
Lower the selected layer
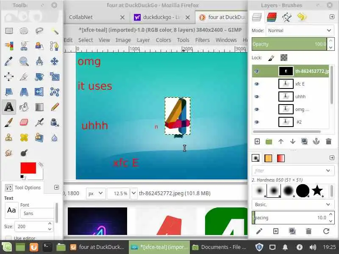pyautogui.click(x=293, y=141)
